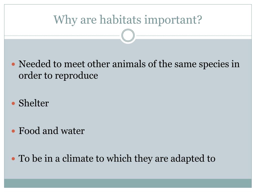Click the word 'reproduce' in the first bullet
256x192 pixels.
coord(76,76)
